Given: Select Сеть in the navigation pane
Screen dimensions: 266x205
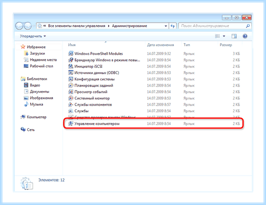Looking at the screenshot, I should [31, 130].
